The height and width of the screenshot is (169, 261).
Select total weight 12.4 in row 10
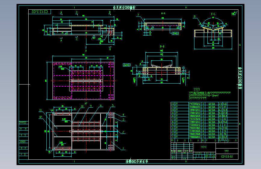coord(225,110)
